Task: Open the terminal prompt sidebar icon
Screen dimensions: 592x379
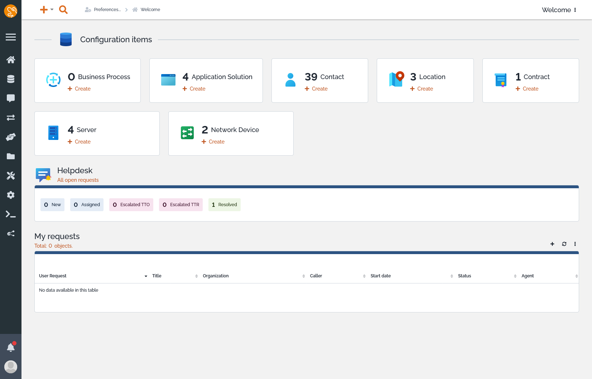Action: tap(11, 214)
